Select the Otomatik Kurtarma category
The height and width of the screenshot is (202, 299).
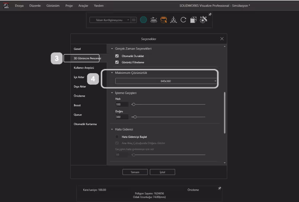(85, 124)
